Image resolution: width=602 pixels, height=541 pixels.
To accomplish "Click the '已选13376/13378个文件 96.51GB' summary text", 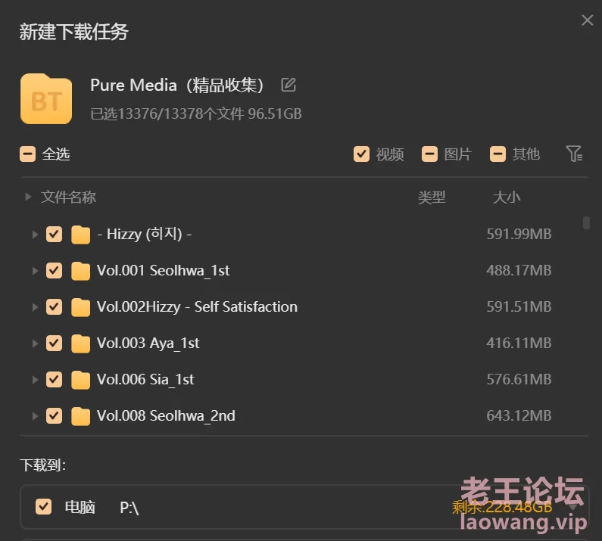I will [196, 114].
